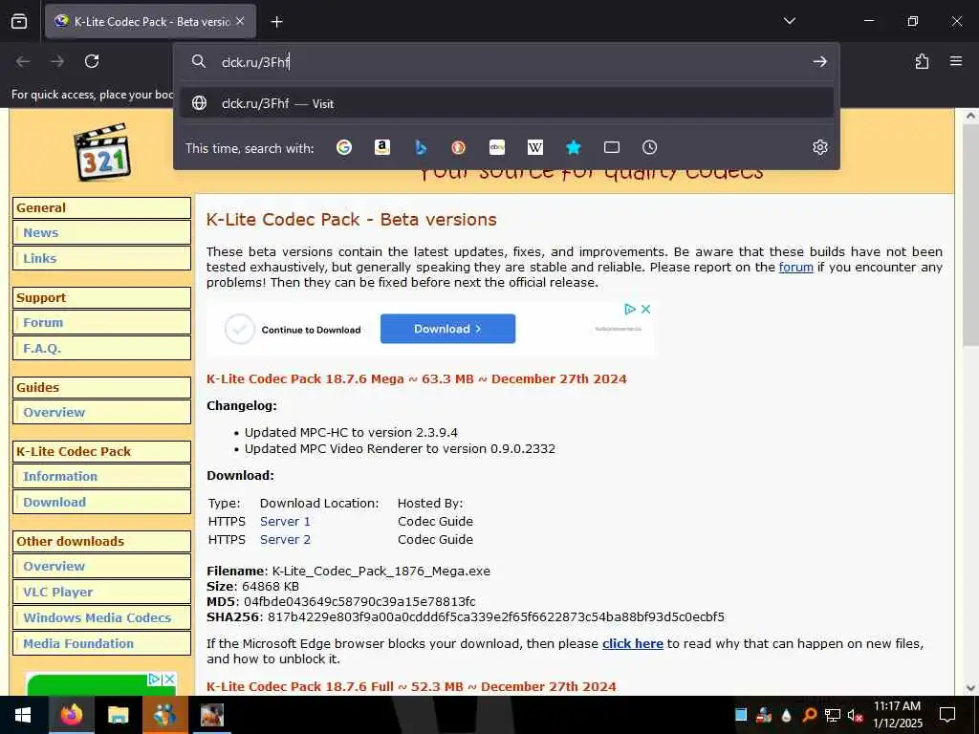Open Firefox View icon in tab bar
The height and width of the screenshot is (734, 979).
(19, 21)
